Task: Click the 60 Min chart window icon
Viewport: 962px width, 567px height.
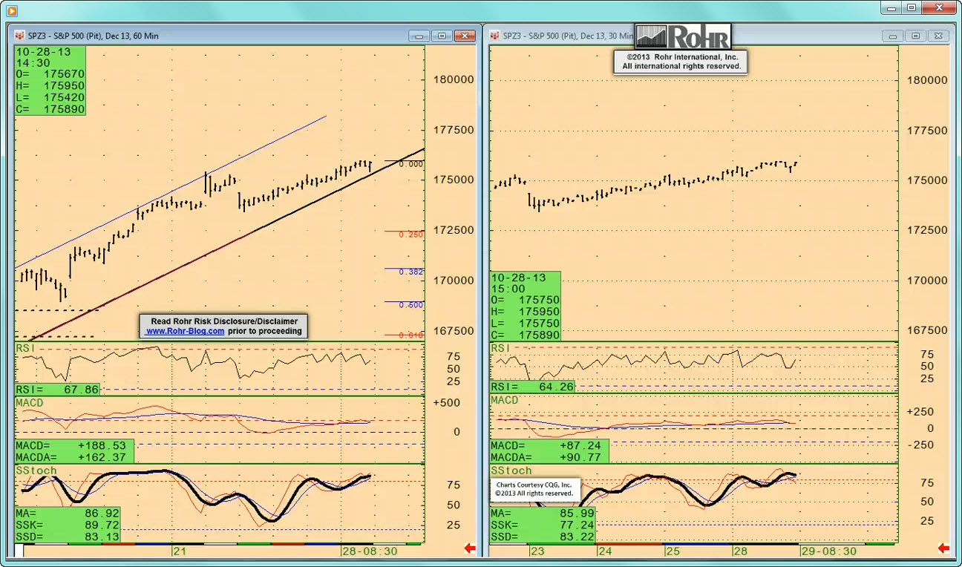Action: (x=19, y=36)
